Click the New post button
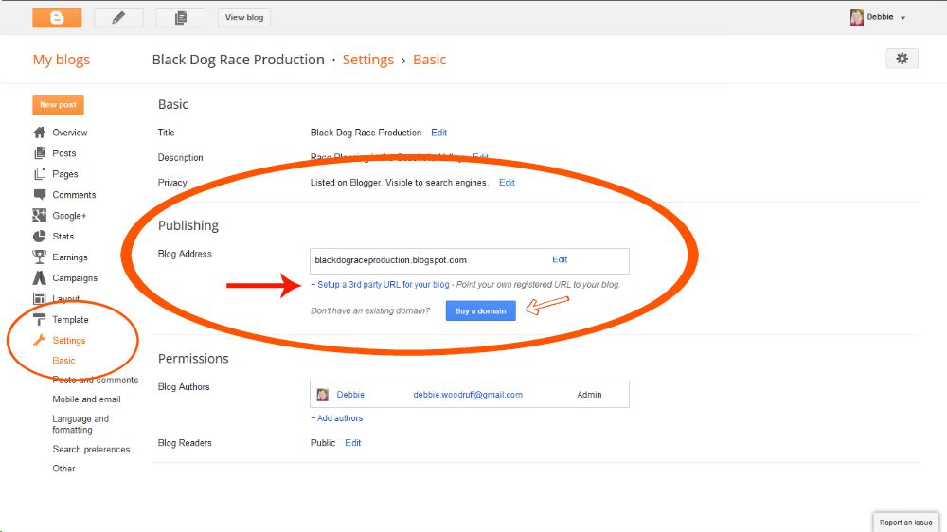Viewport: 947px width, 532px height. pos(58,104)
